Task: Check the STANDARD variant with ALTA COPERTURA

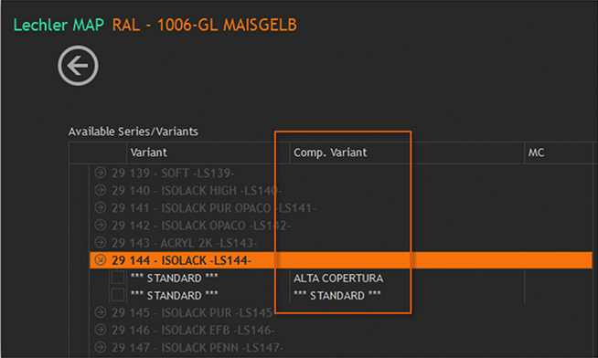Action: [x=118, y=278]
